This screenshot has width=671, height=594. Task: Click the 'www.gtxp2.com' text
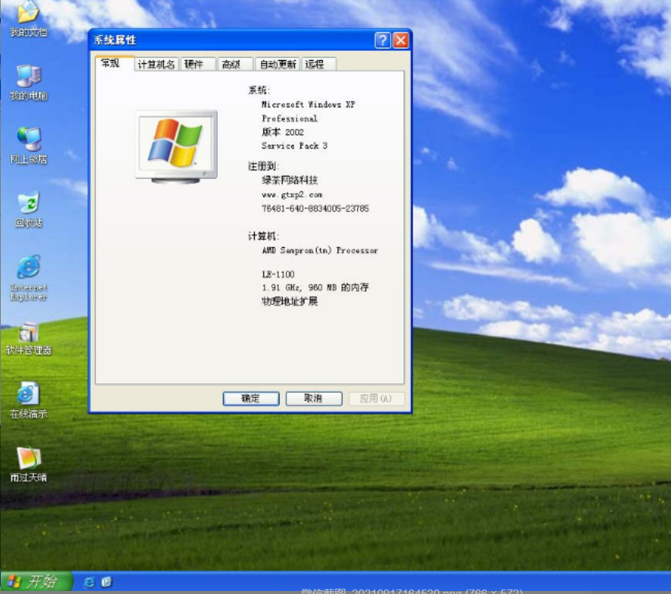pyautogui.click(x=292, y=194)
